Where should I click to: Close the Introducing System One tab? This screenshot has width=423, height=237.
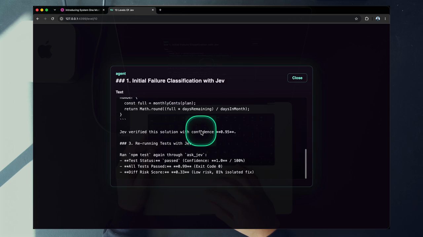point(103,10)
